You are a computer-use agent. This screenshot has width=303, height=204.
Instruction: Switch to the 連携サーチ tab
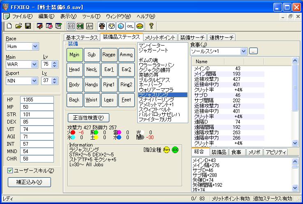coord(221,38)
